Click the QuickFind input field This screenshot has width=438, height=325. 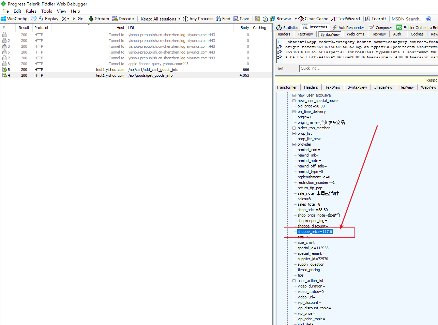click(x=368, y=68)
